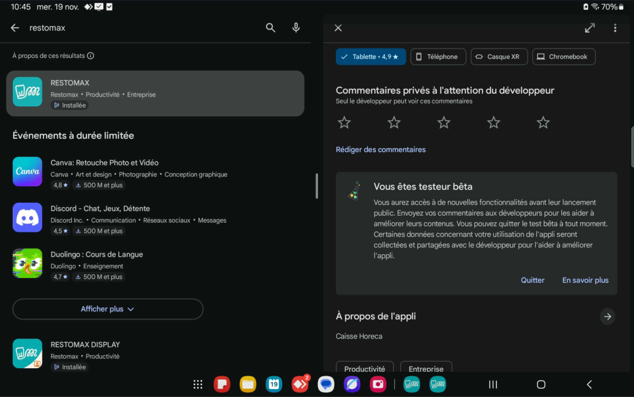Image resolution: width=634 pixels, height=397 pixels.
Task: Select the Casque XR filter chip
Action: coord(499,57)
